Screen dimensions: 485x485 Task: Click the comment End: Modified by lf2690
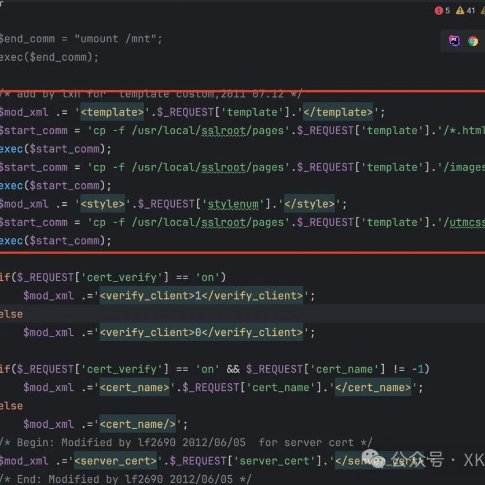[126, 479]
